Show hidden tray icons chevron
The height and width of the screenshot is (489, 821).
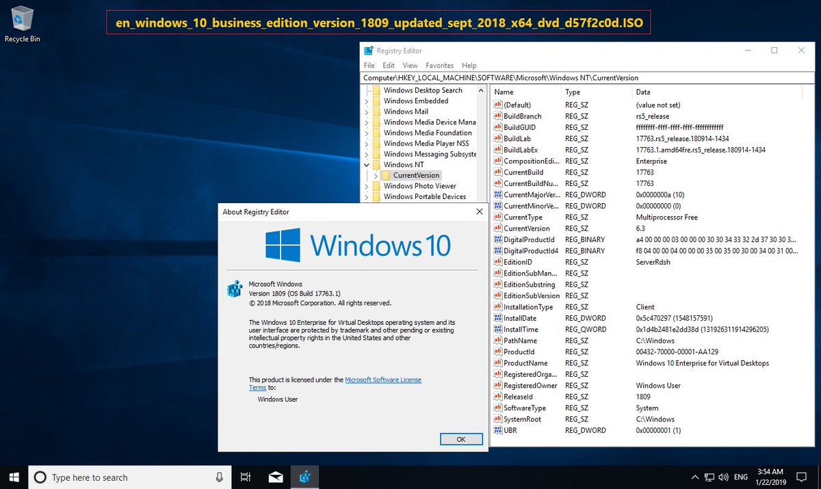[x=695, y=477]
